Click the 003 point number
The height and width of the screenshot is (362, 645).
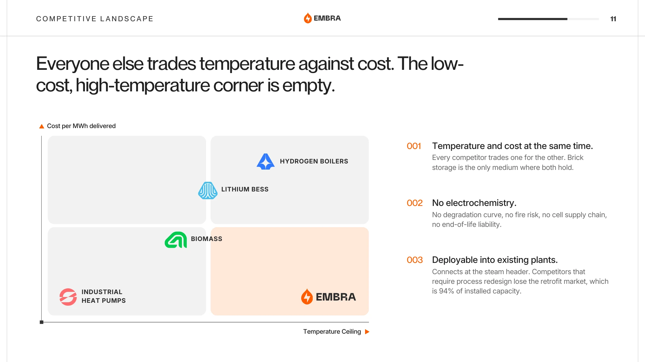[x=415, y=260]
